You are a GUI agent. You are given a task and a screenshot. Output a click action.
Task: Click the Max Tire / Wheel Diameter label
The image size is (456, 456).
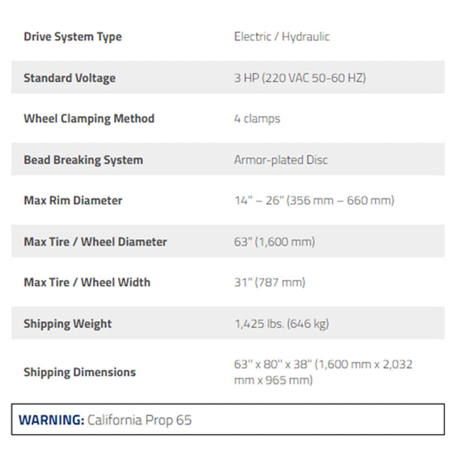click(95, 242)
